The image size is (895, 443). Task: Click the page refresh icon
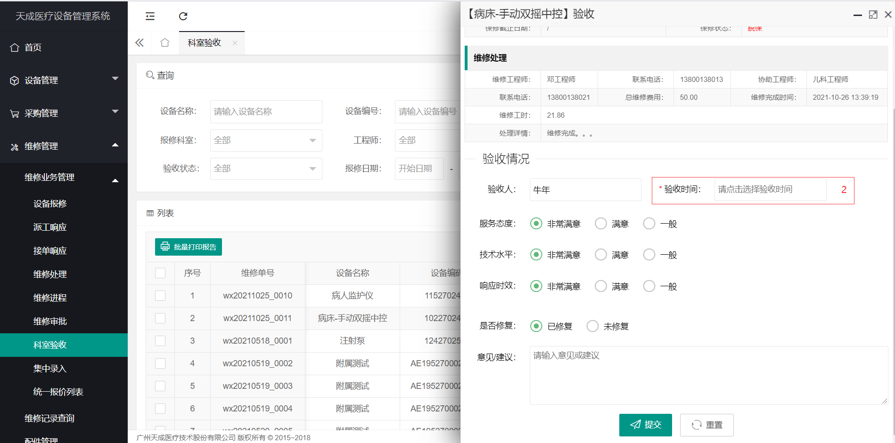[x=183, y=16]
